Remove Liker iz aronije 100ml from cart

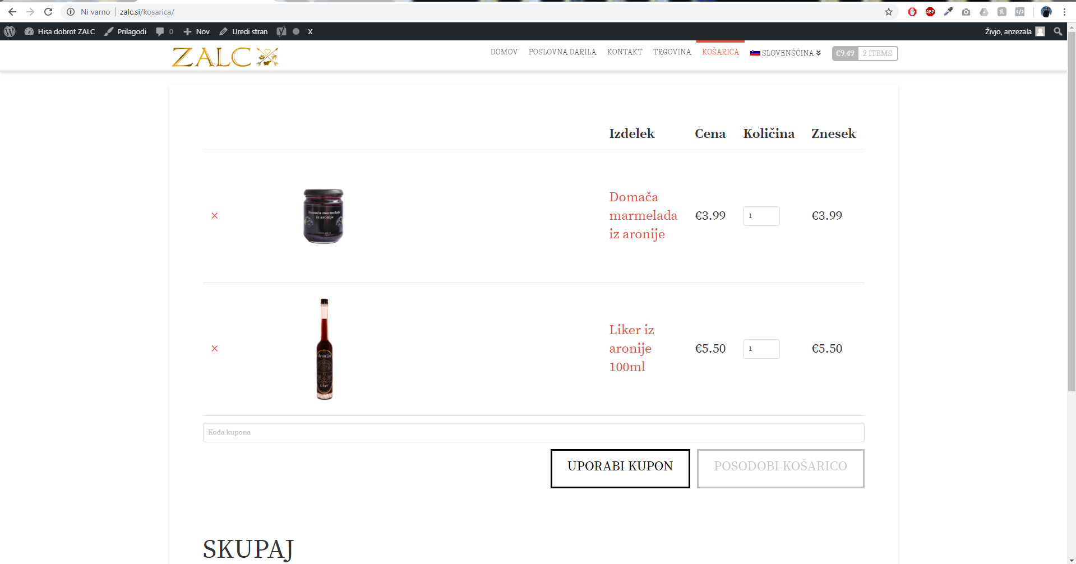[x=215, y=349]
